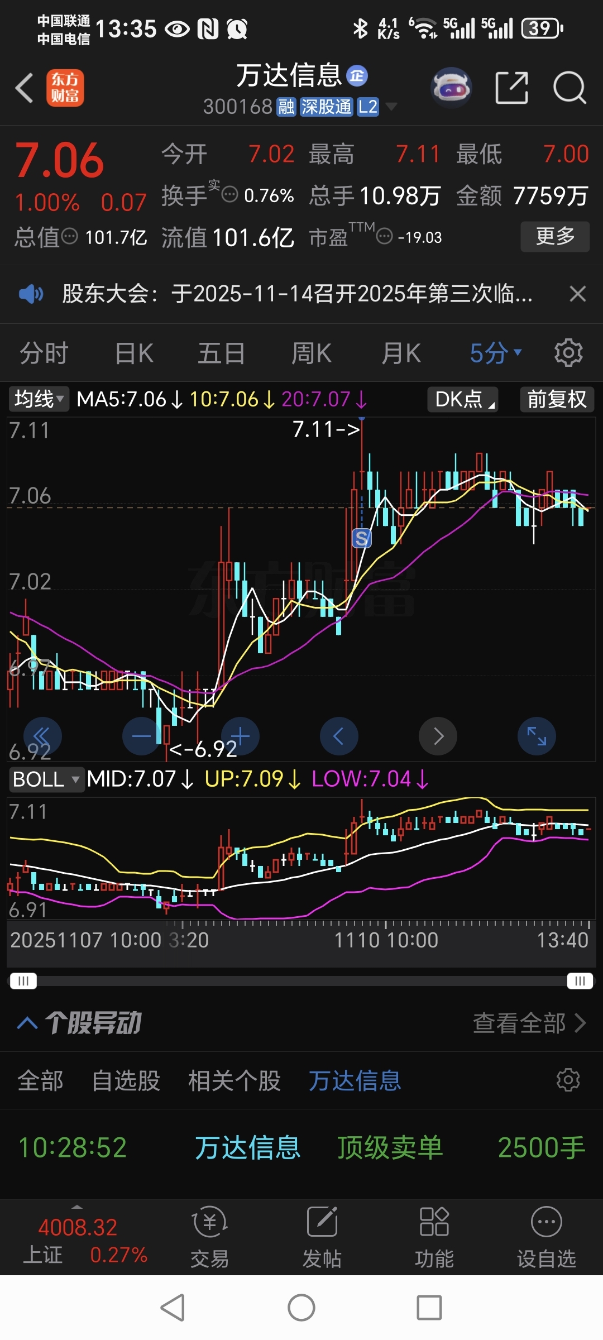Switch to the 五日 tab

pos(222,353)
